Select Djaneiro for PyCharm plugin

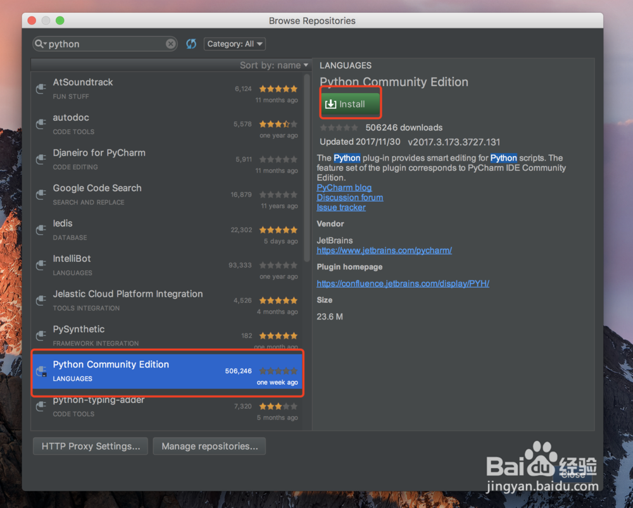click(166, 159)
